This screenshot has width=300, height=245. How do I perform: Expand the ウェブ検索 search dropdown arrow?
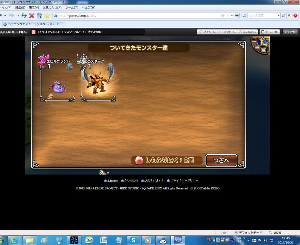coord(278,16)
